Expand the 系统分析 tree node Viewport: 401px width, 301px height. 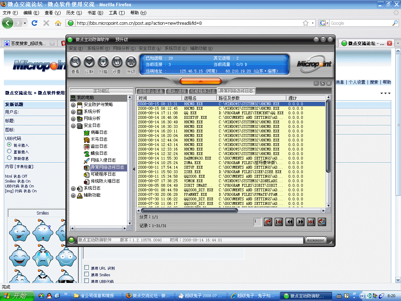click(73, 112)
